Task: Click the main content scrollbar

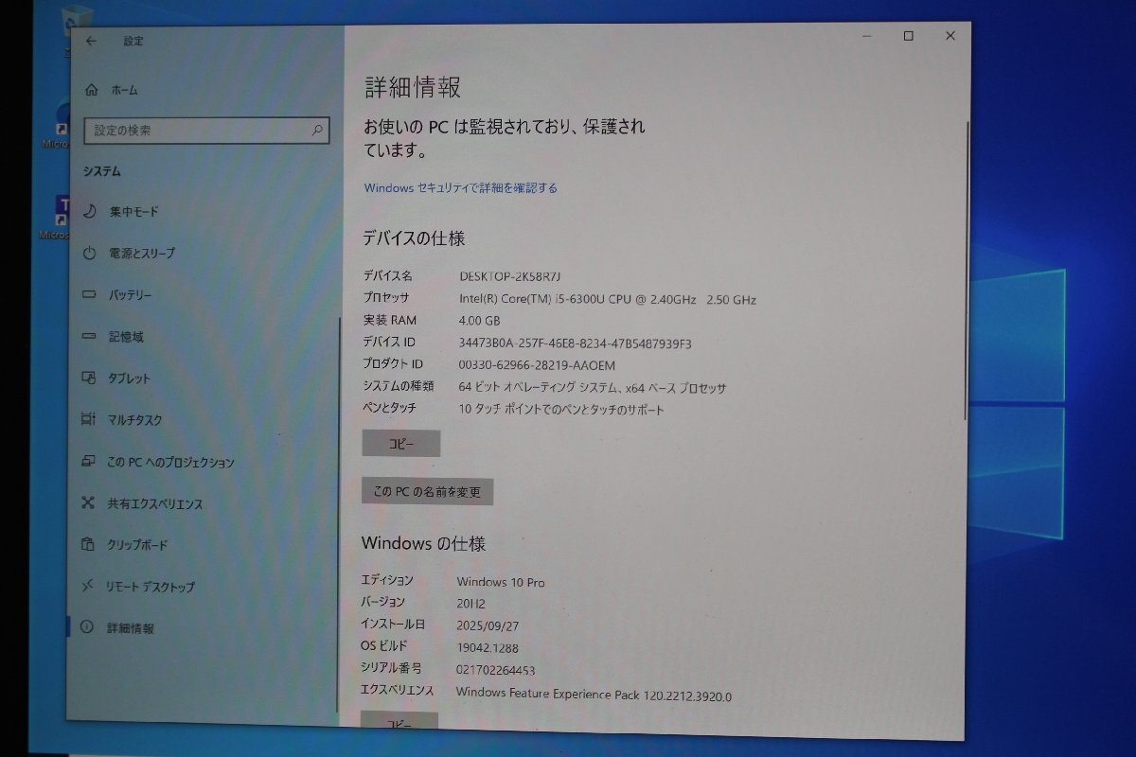Action: pos(967,270)
